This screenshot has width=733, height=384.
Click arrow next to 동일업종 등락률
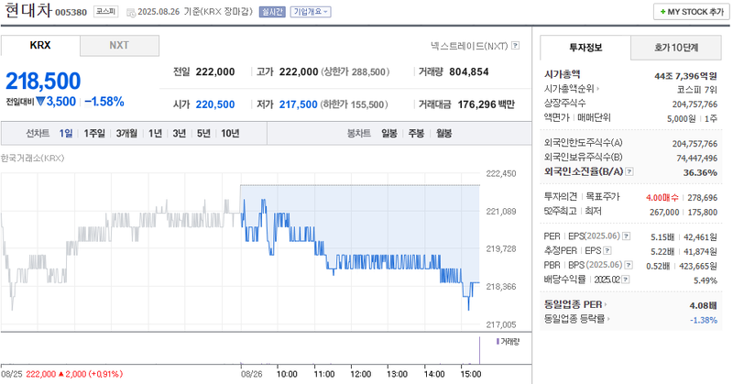(608, 319)
